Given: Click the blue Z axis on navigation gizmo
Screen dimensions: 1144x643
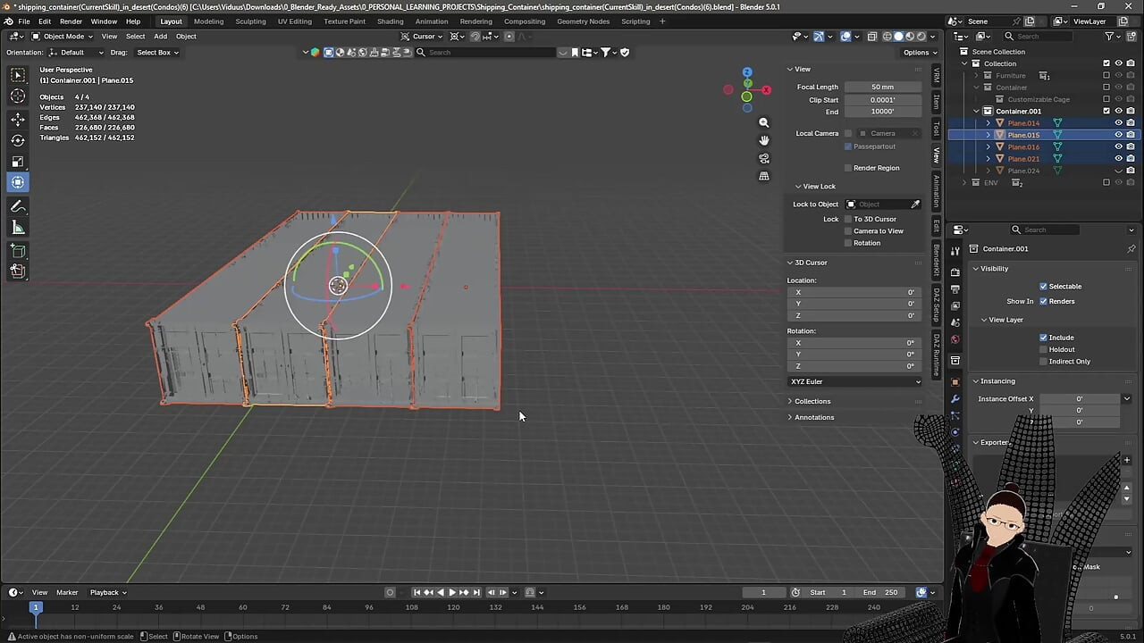Looking at the screenshot, I should pos(747,72).
